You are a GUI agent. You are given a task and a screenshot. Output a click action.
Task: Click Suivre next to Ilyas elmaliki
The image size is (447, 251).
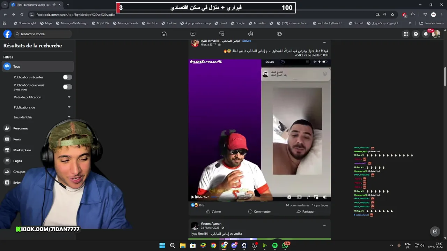pos(247,41)
